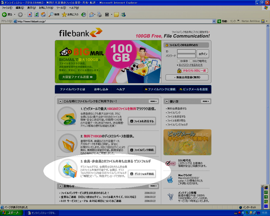
Task: Click 新規会員登録(無料) button
Action: (187, 77)
